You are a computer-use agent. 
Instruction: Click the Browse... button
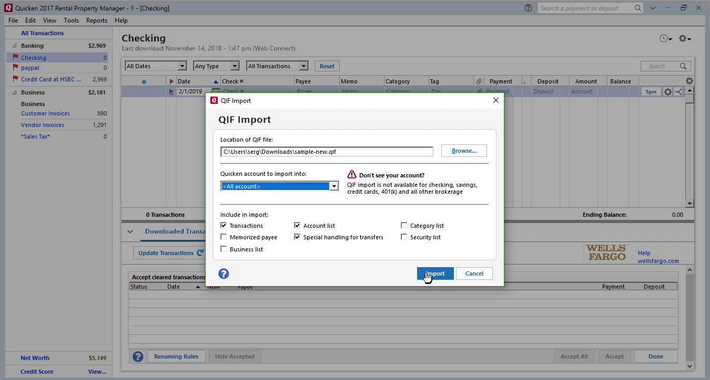pyautogui.click(x=464, y=151)
